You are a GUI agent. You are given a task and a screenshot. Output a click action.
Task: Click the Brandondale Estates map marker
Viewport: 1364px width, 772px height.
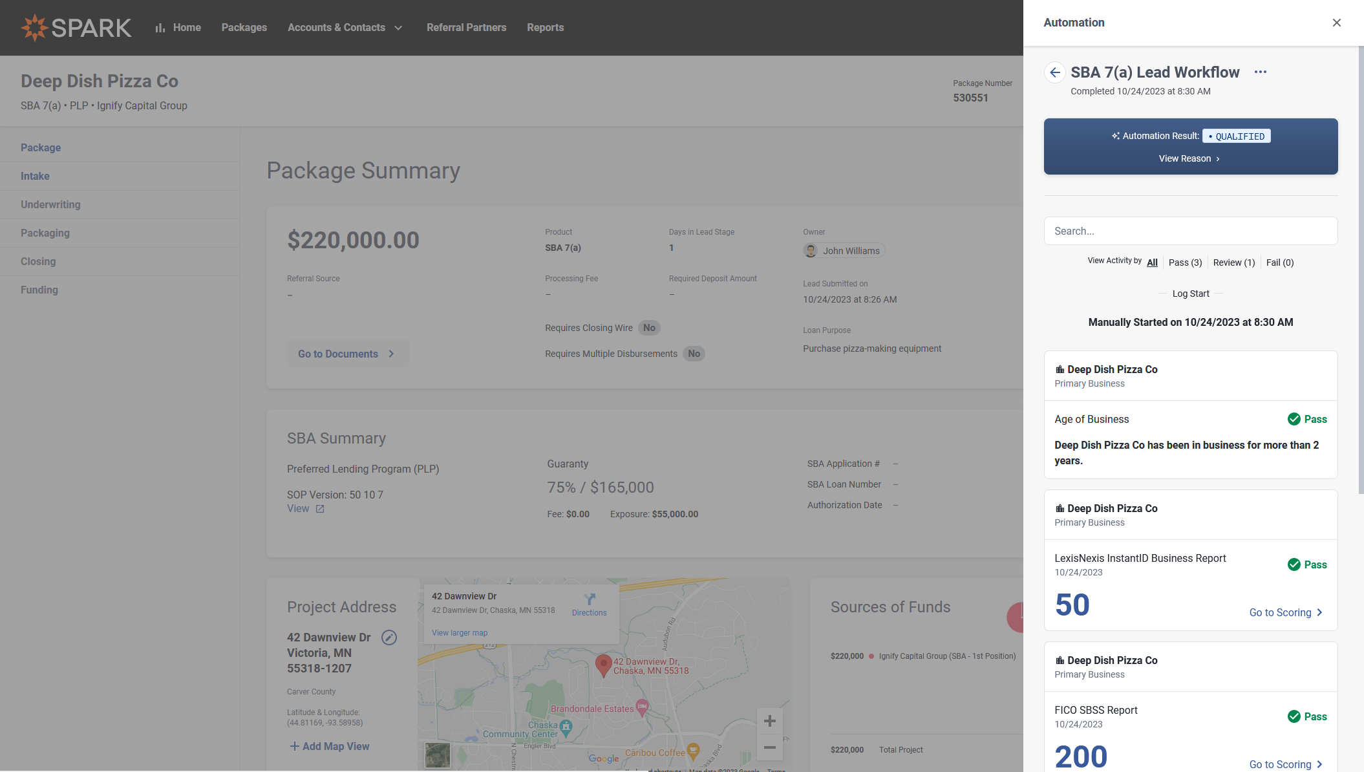click(642, 707)
